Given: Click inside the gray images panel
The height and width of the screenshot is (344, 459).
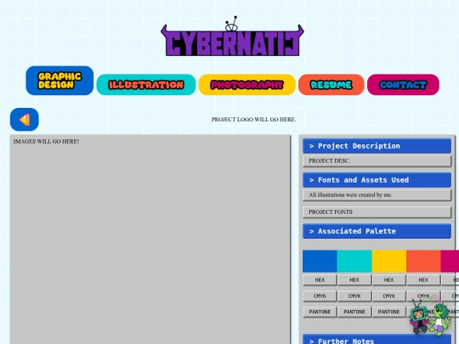Looking at the screenshot, I should pos(150,240).
